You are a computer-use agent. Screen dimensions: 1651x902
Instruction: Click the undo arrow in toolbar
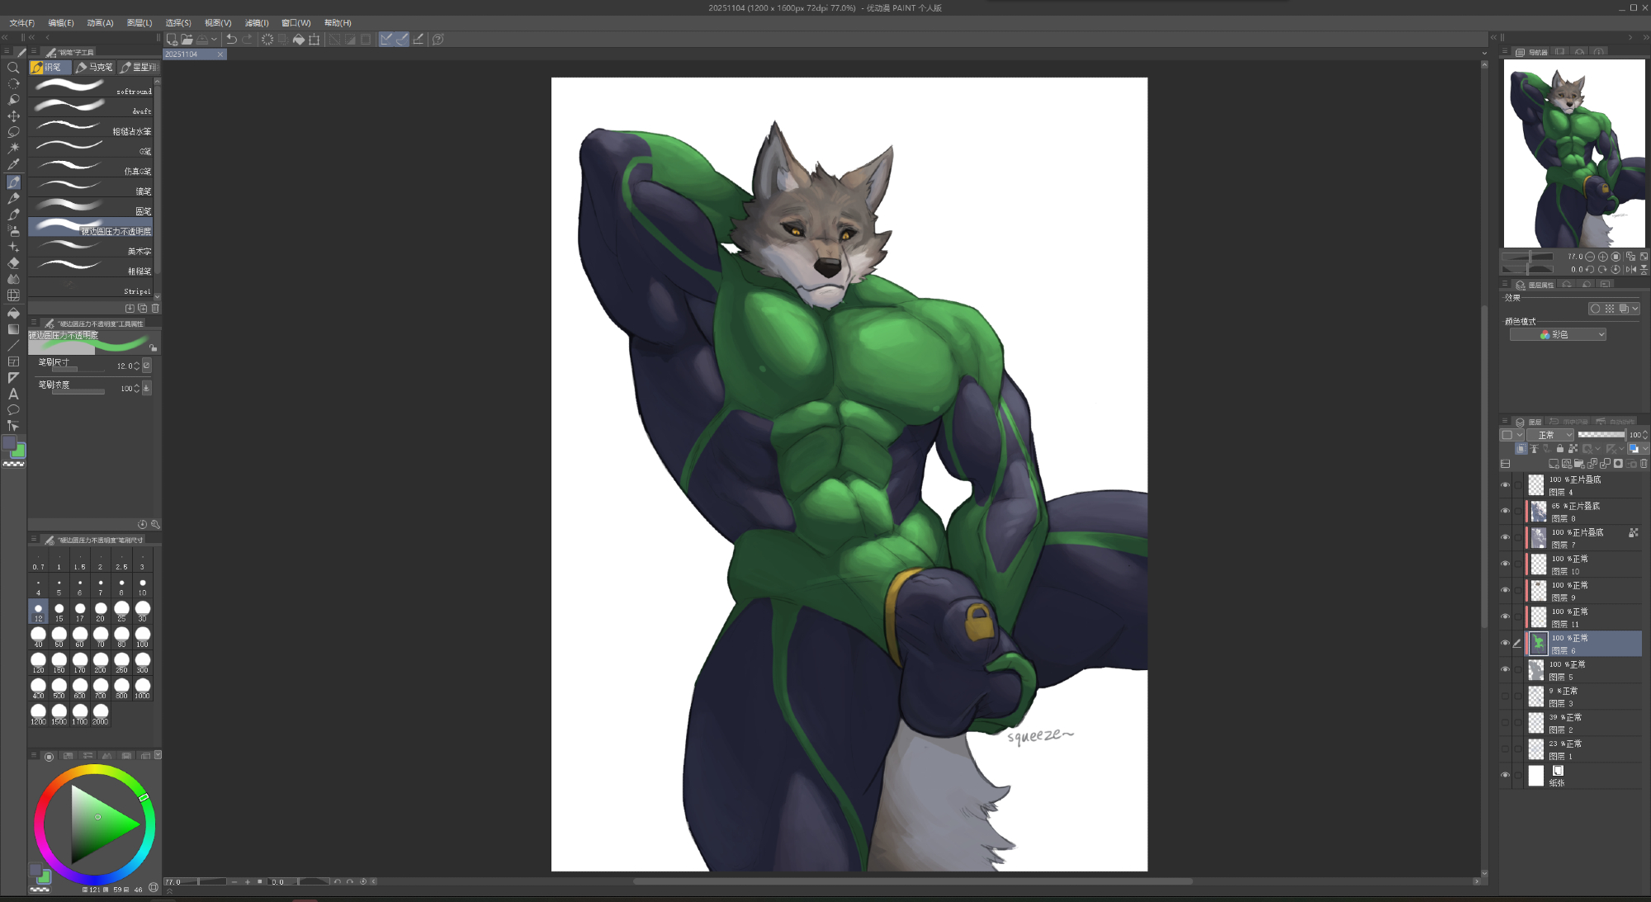[x=231, y=39]
